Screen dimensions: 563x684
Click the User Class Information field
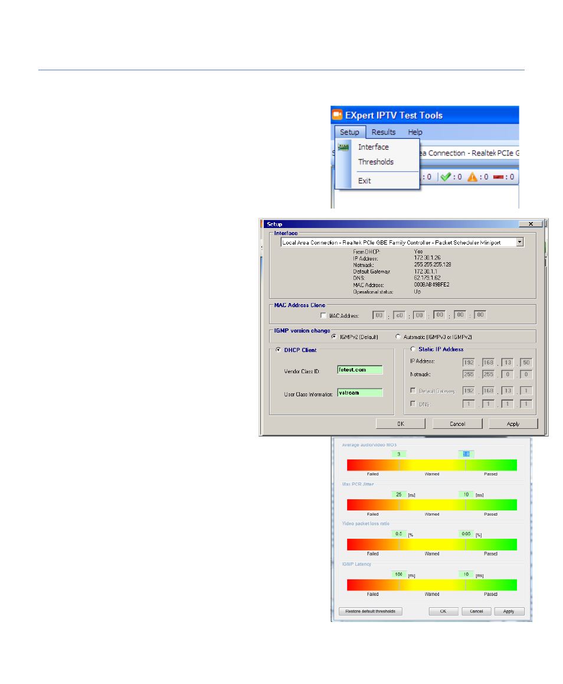tap(360, 393)
